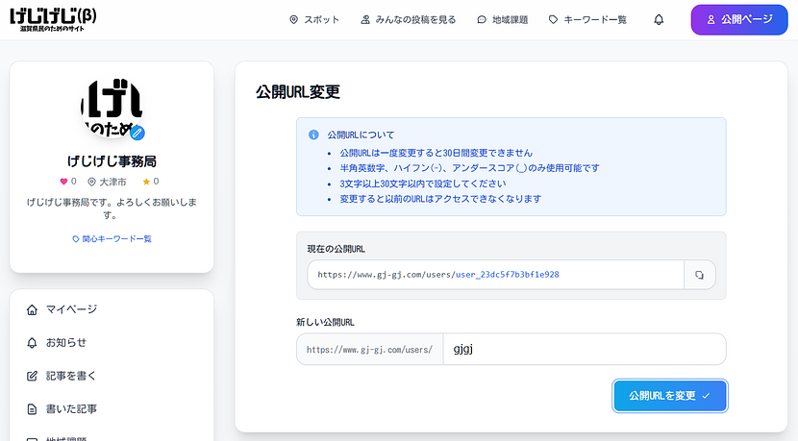Screen dimensions: 798x441
Task: Click the げじげじ site logo
Action: pos(52,18)
